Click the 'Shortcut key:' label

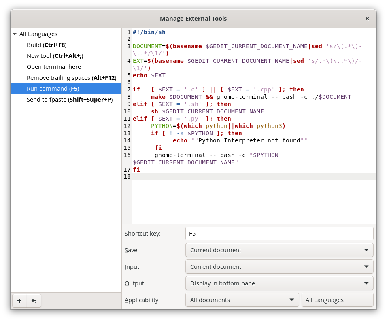click(142, 234)
